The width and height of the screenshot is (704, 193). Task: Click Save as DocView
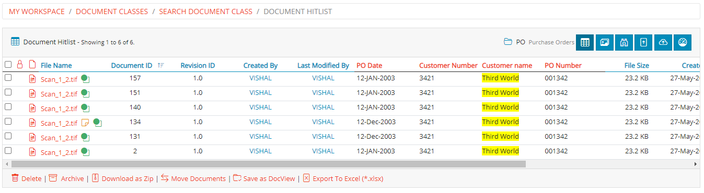[x=264, y=178]
